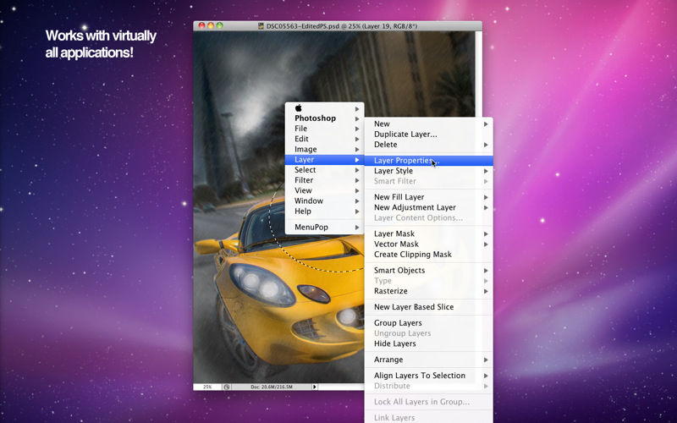Open the Apple logo menu entry
The width and height of the screenshot is (677, 423).
(324, 108)
